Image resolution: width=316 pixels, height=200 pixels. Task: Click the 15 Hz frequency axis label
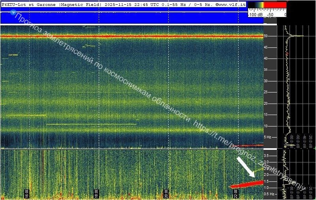[x=266, y=115]
